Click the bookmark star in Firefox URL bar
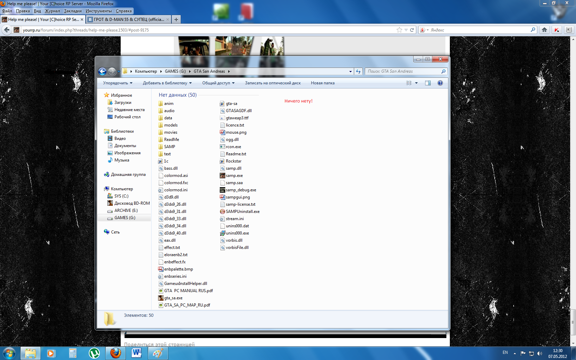576x360 pixels. [x=399, y=30]
